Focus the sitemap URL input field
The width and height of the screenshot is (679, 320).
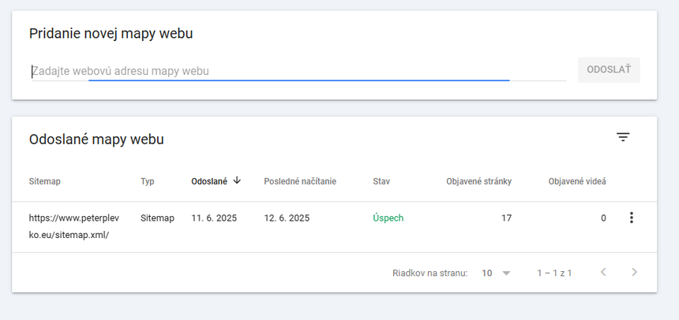click(x=298, y=71)
